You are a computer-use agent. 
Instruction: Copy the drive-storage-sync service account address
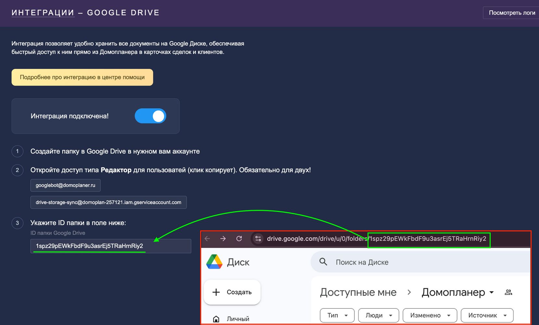tap(108, 202)
